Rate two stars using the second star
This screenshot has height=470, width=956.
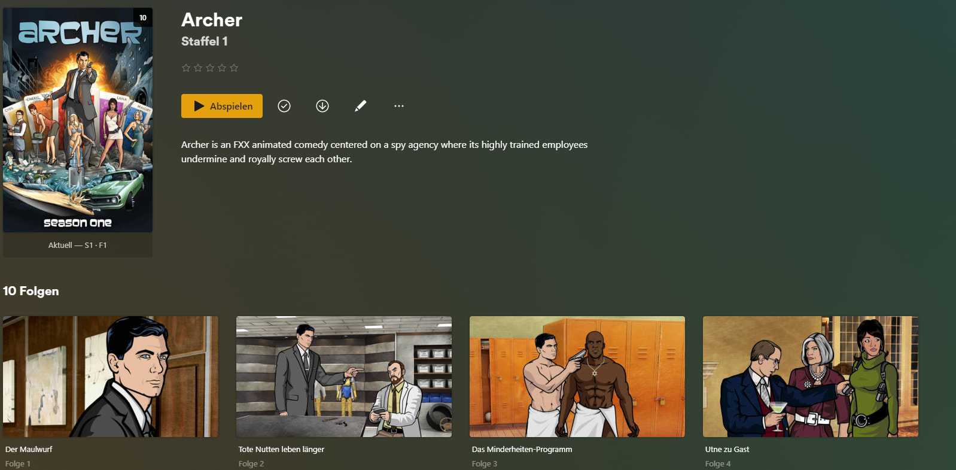198,68
